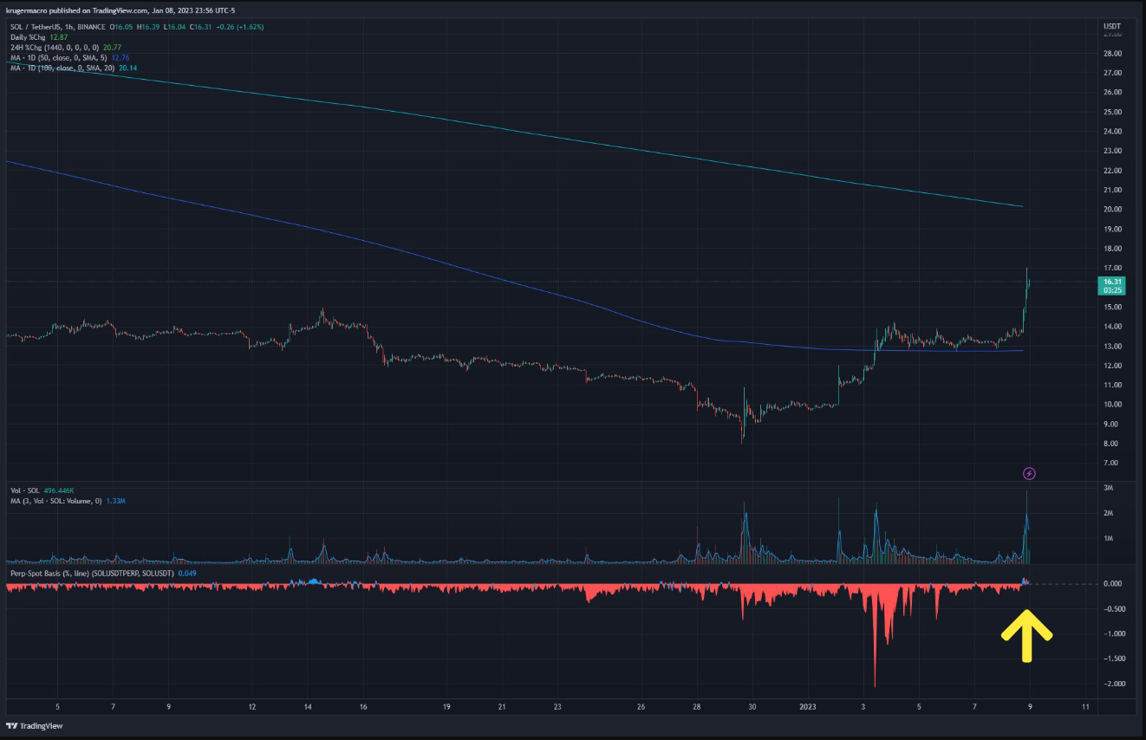Click date 28 on the time axis
Screen dimensions: 1146x740
(696, 706)
